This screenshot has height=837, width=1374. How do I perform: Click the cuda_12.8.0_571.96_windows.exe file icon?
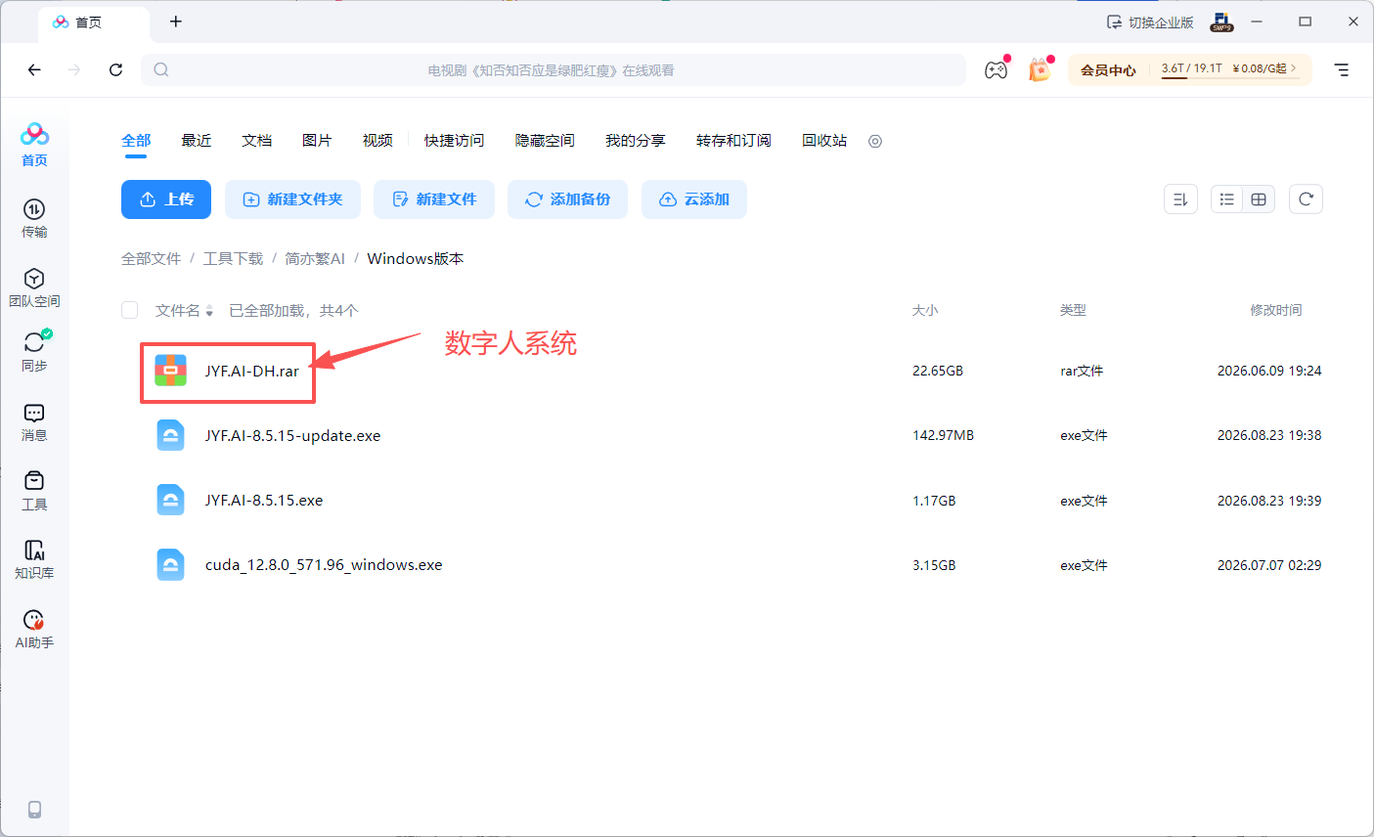point(171,564)
